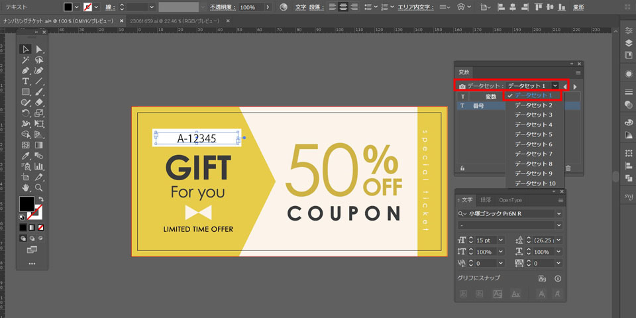Image resolution: width=636 pixels, height=318 pixels.
Task: Select the Type tool in toolbox
Action: point(25,81)
